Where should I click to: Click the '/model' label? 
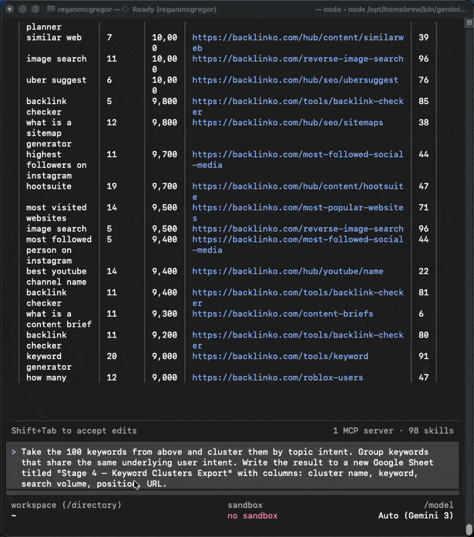pyautogui.click(x=438, y=505)
